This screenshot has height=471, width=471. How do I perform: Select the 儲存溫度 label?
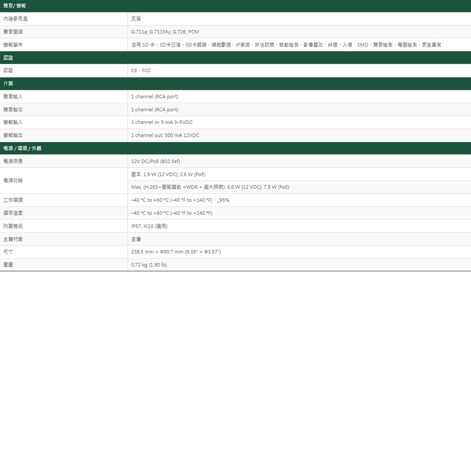tap(13, 213)
